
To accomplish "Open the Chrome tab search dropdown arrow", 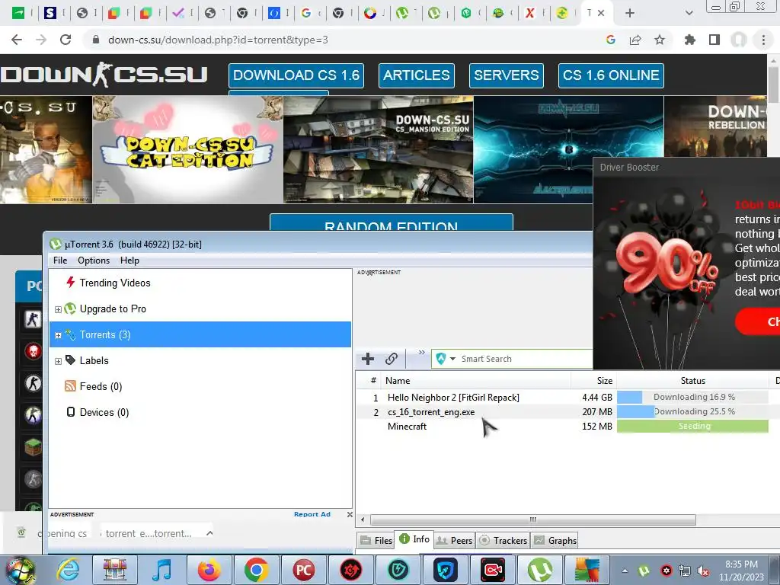I will point(689,13).
